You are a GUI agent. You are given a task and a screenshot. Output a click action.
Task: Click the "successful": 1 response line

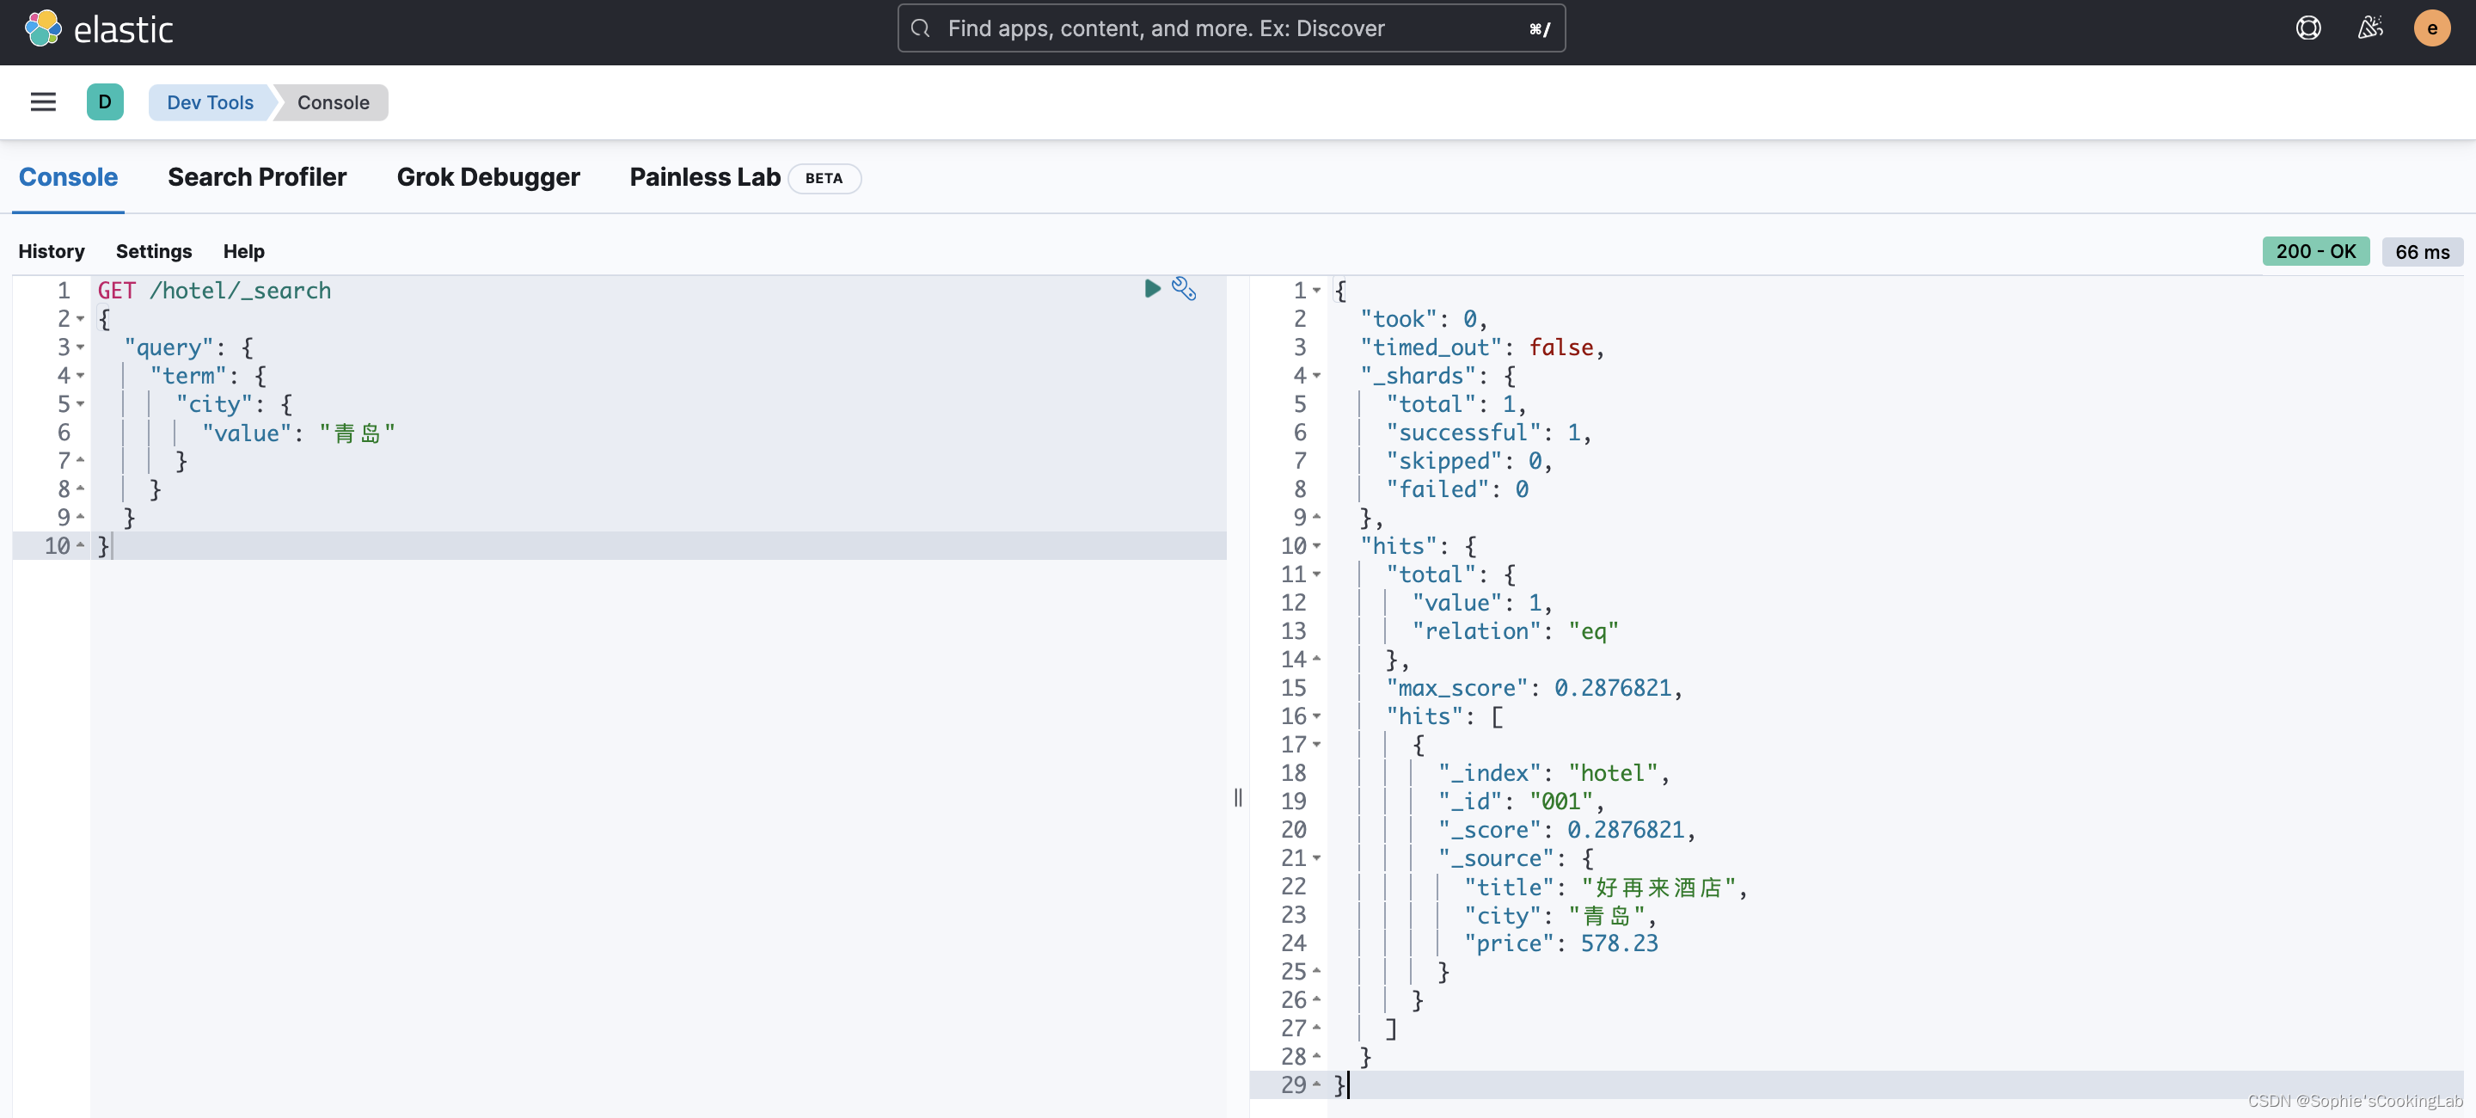[1488, 433]
